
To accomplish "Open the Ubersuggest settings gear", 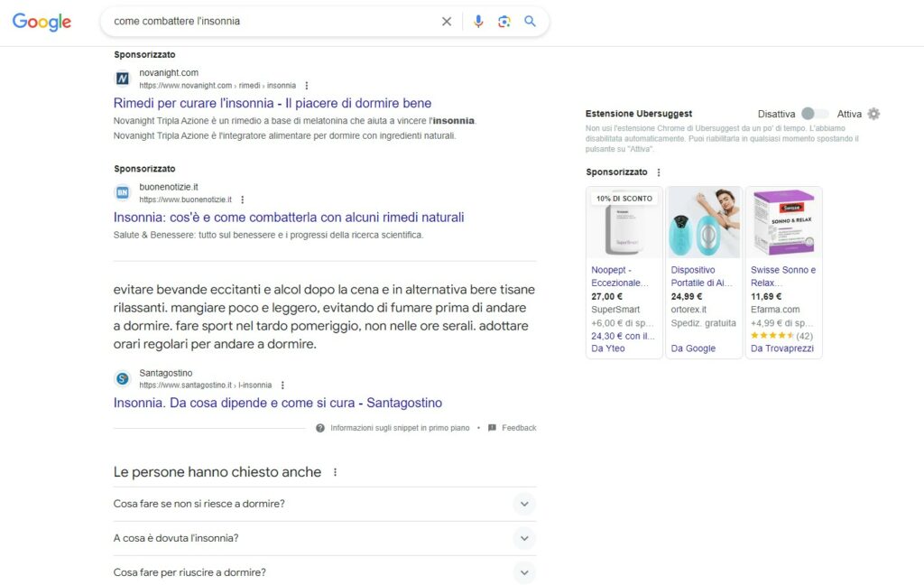I will 873,114.
